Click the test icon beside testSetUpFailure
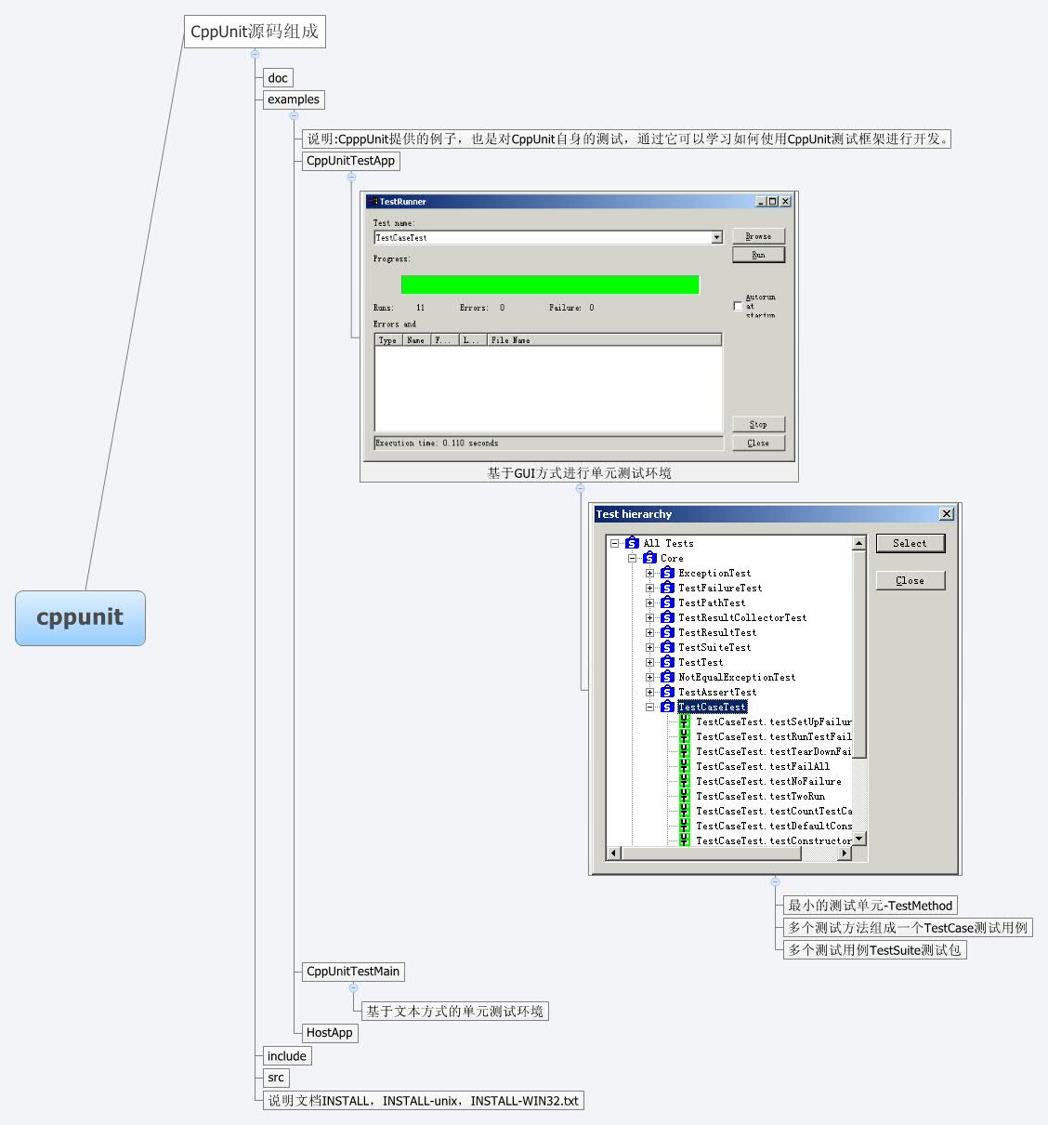This screenshot has height=1125, width=1048. [x=685, y=721]
